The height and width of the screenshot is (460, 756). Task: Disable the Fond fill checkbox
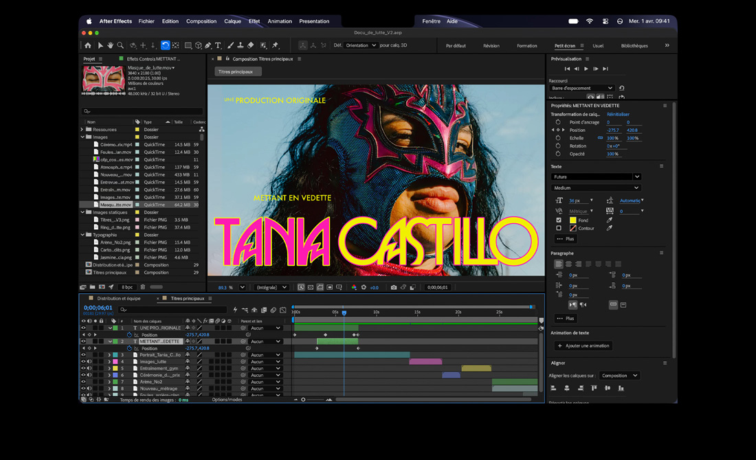(x=559, y=220)
